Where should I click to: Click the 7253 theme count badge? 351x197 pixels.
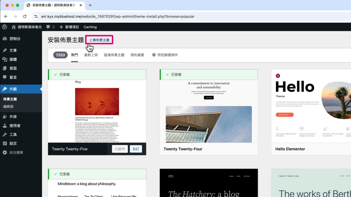[60, 55]
